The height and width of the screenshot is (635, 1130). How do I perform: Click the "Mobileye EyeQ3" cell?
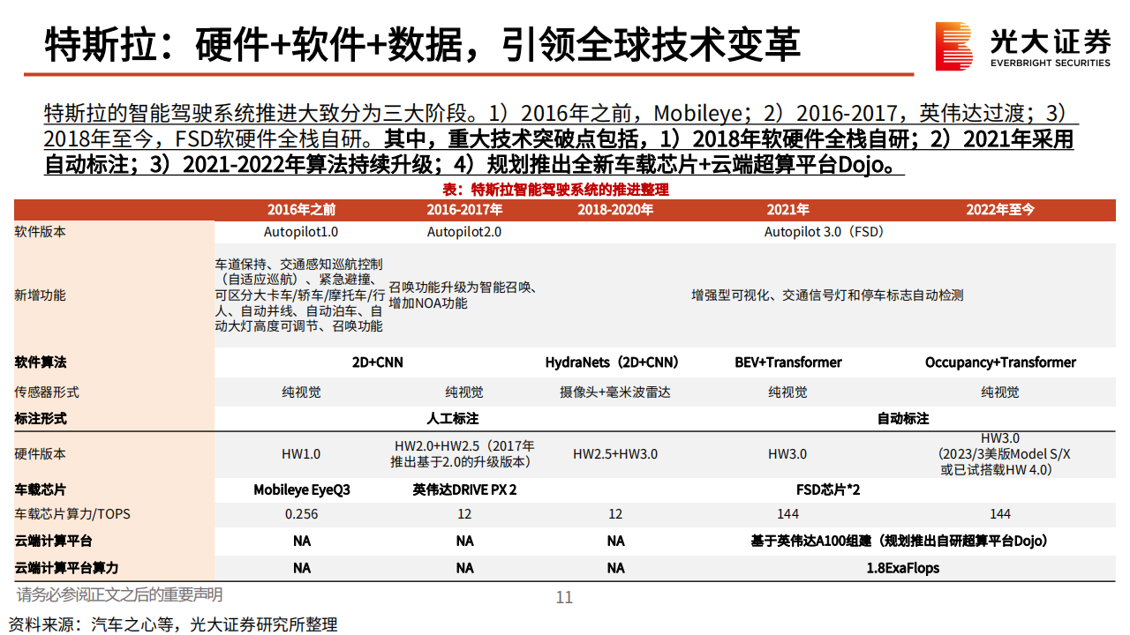point(301,489)
